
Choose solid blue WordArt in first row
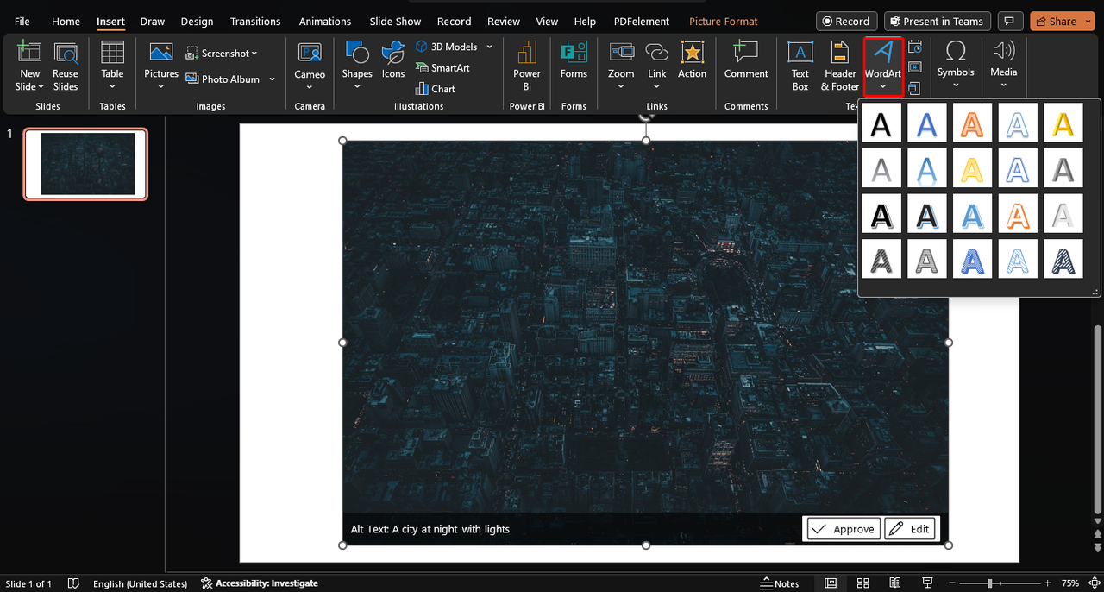(927, 123)
